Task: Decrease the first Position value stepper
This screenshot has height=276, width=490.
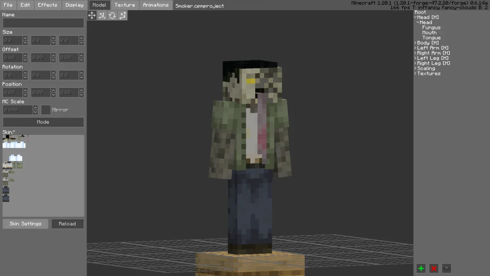Action: tap(25, 95)
